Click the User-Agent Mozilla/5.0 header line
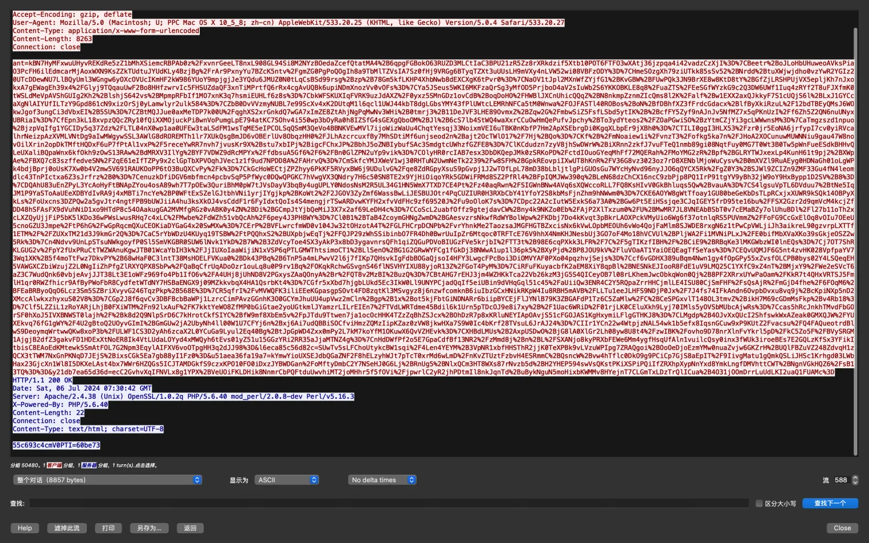The width and height of the screenshot is (869, 543). [x=289, y=23]
